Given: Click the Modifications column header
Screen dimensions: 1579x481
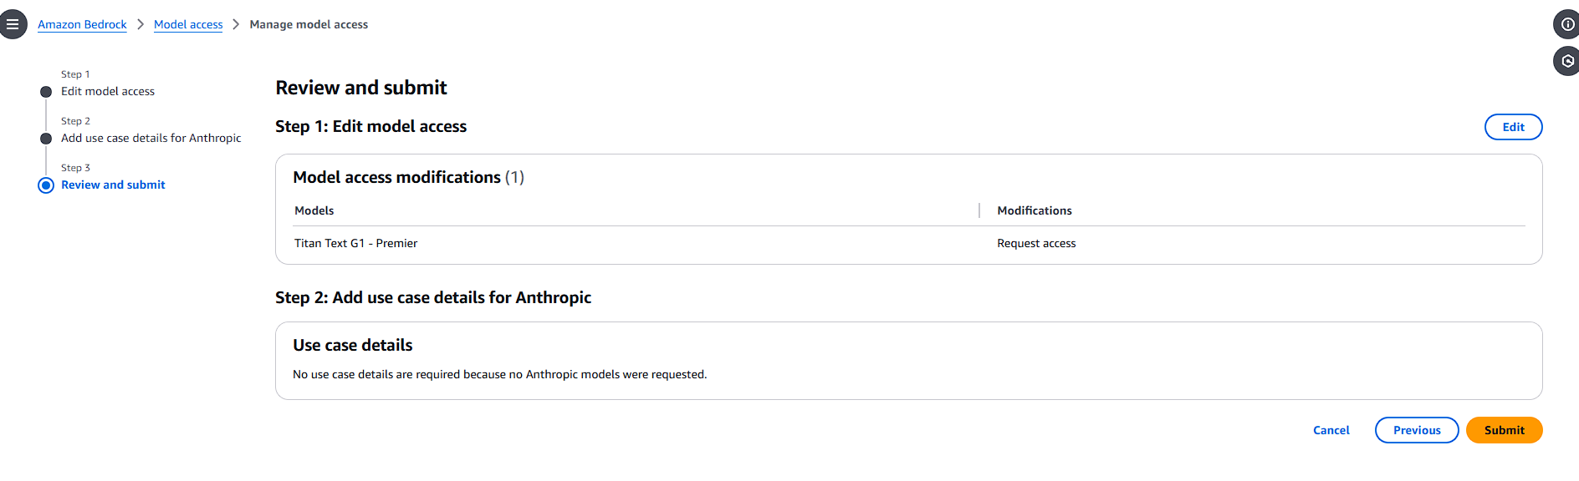Looking at the screenshot, I should pos(1035,210).
